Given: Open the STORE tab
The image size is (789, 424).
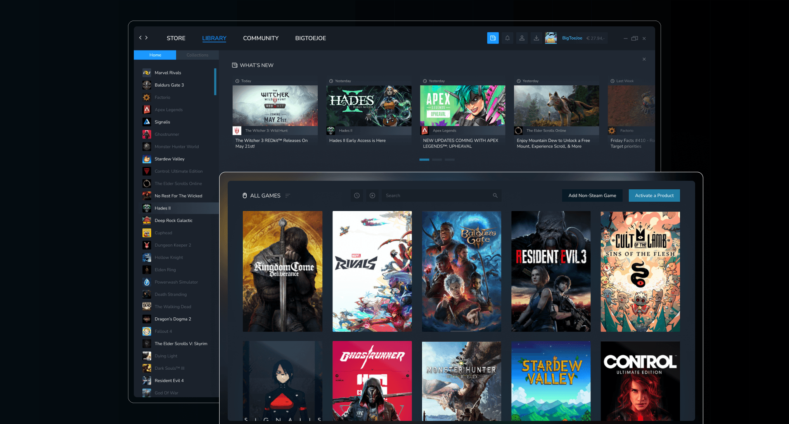Looking at the screenshot, I should [176, 38].
